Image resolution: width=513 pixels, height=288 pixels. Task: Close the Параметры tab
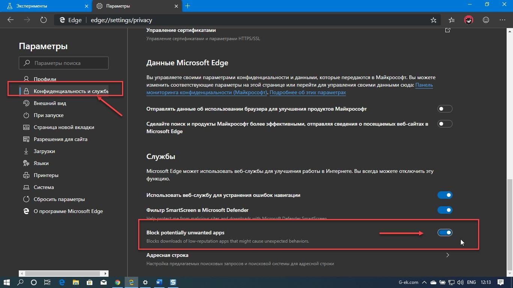tap(177, 6)
